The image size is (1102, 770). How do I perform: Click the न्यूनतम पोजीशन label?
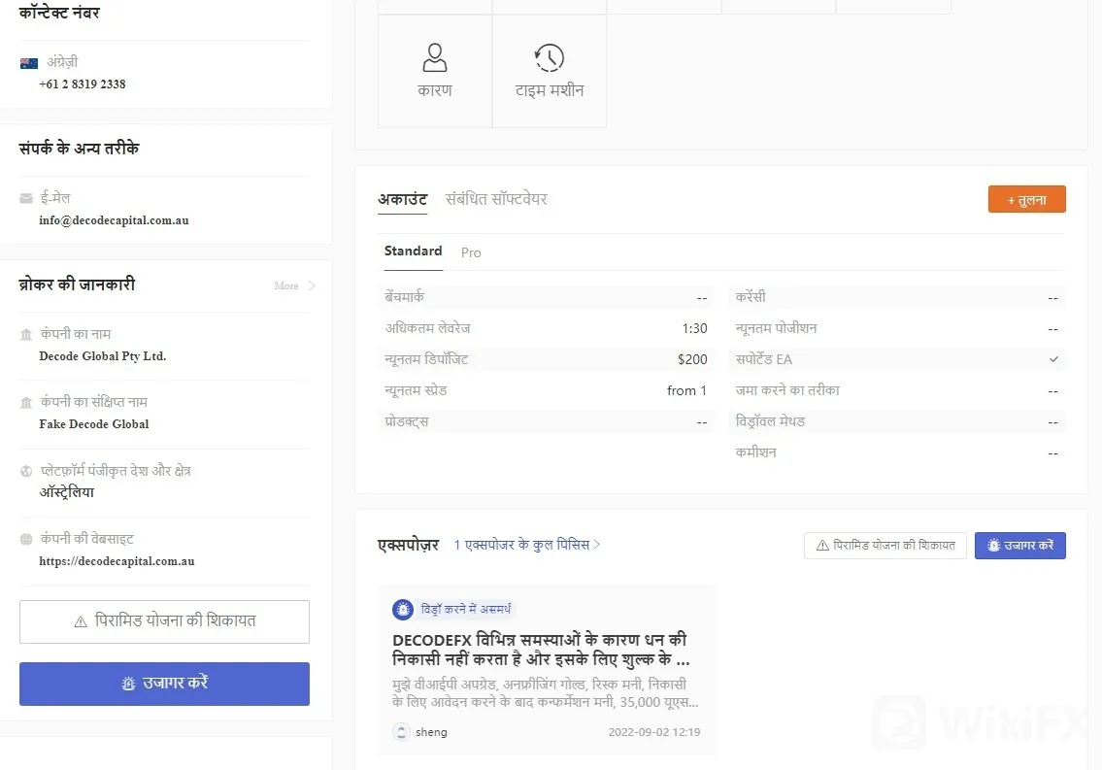click(777, 328)
